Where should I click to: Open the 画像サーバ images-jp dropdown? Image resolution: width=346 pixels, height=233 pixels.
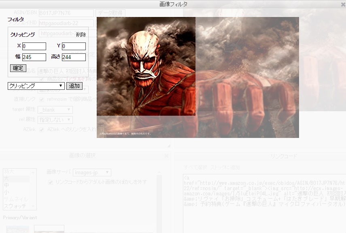coord(92,172)
